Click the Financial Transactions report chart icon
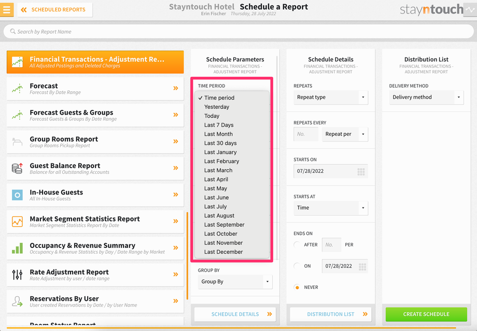The width and height of the screenshot is (477, 331). (17, 62)
